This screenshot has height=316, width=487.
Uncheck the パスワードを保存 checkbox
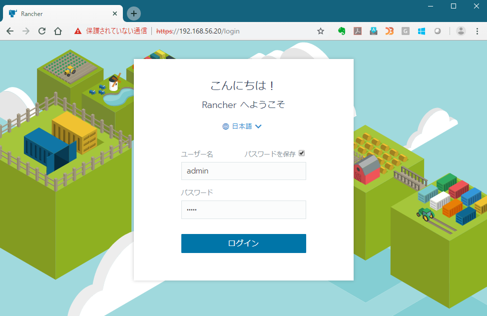click(x=302, y=153)
